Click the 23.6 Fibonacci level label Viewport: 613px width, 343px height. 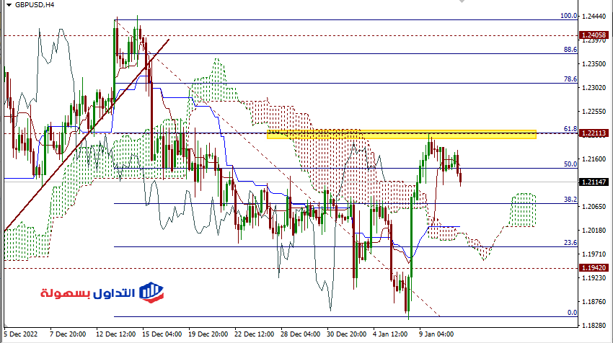[570, 243]
